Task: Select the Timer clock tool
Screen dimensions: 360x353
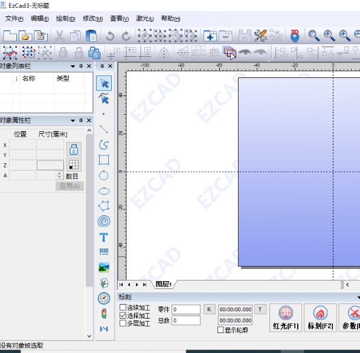Action: coord(104,299)
